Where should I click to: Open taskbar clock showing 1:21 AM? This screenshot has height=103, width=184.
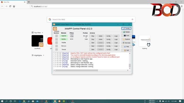pos(174,101)
